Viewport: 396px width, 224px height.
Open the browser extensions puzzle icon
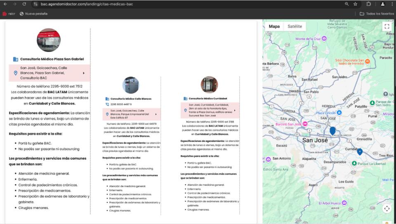pos(368,4)
